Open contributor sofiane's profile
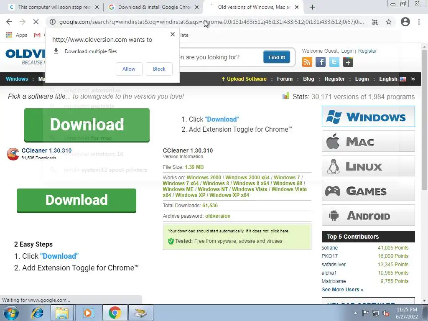 point(329,248)
